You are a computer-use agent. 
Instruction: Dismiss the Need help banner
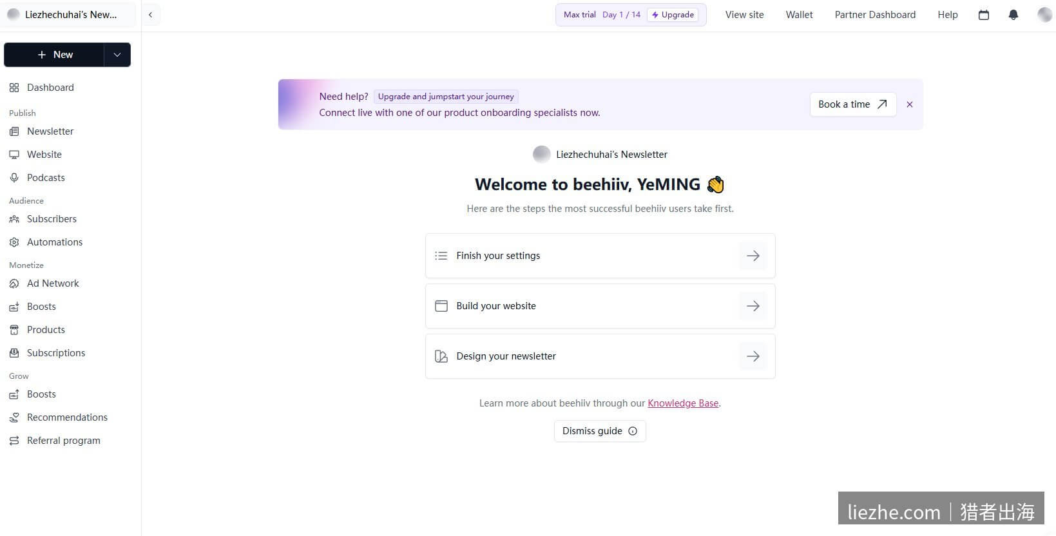[x=910, y=104]
